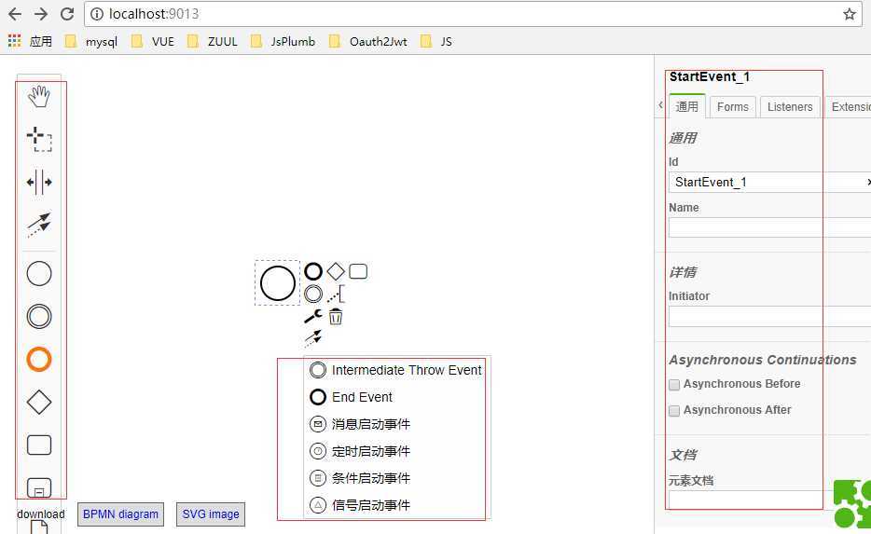Append text annotation from context pad
871x534 pixels.
336,294
